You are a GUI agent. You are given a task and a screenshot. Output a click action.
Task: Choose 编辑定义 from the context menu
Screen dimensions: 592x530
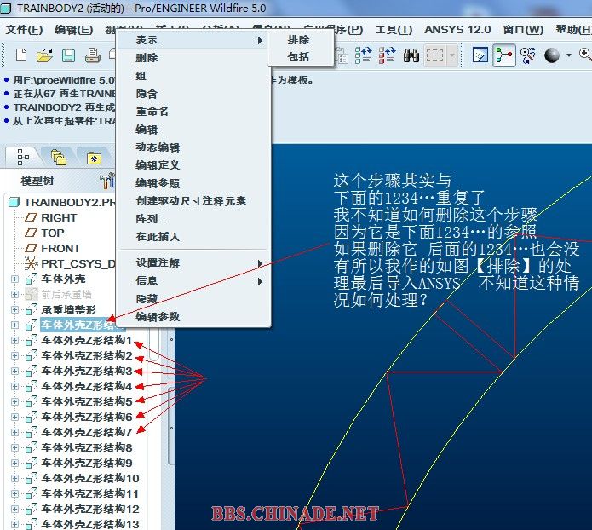(193, 165)
